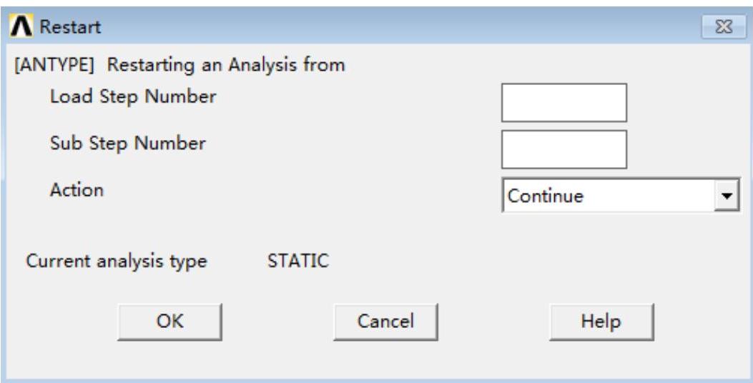Click the Load Step Number label

[x=133, y=96]
